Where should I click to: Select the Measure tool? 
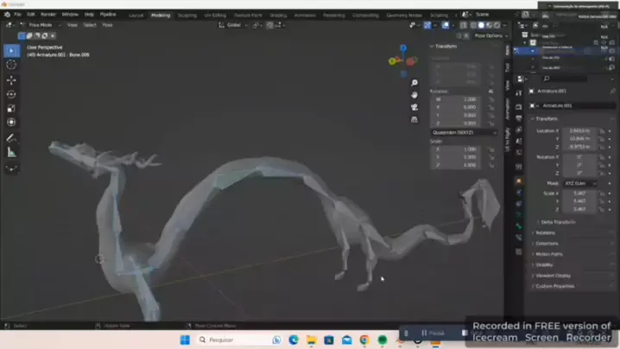pos(11,152)
